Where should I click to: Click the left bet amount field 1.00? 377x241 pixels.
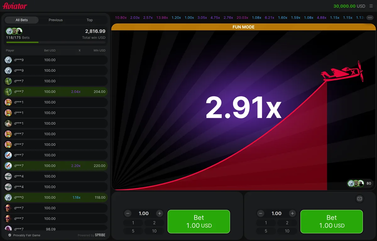(144, 213)
